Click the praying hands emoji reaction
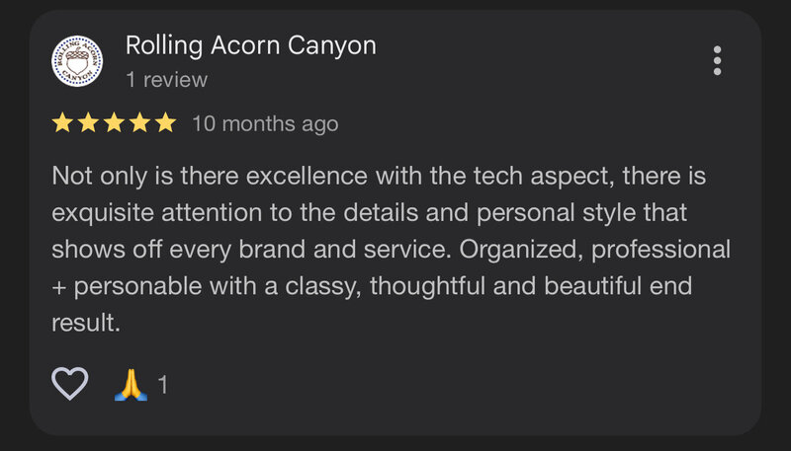This screenshot has width=791, height=451. (131, 385)
